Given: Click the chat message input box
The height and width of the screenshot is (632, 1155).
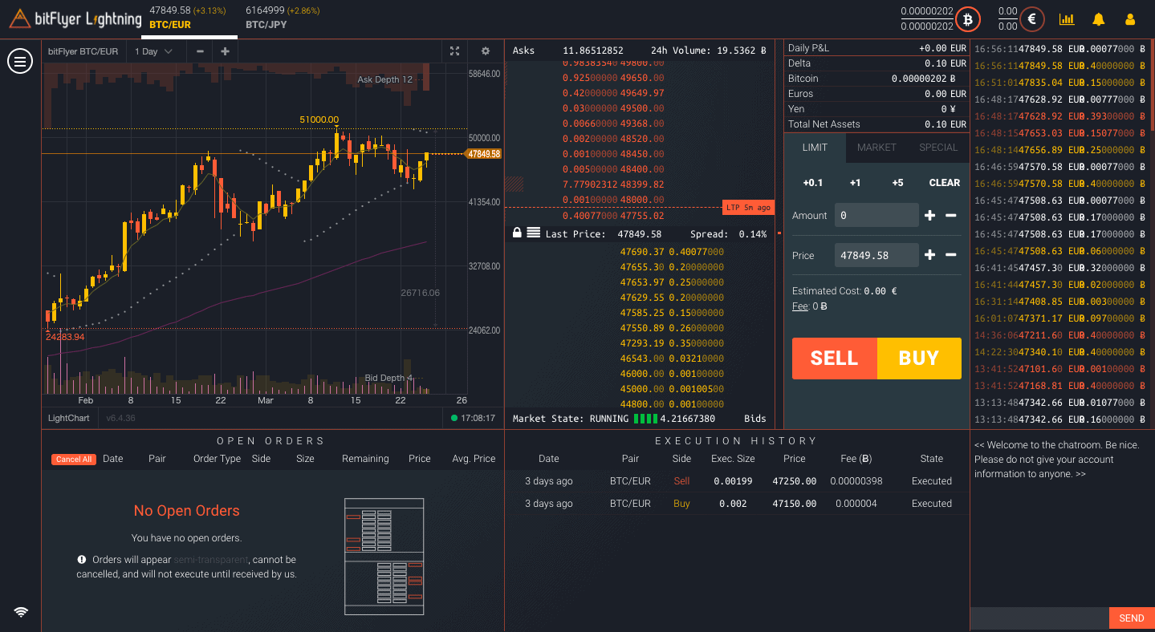Looking at the screenshot, I should [1039, 618].
